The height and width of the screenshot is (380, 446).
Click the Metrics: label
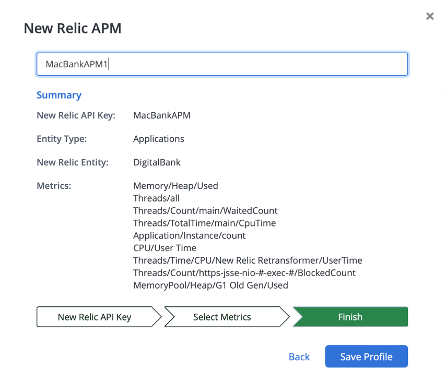[x=54, y=186]
